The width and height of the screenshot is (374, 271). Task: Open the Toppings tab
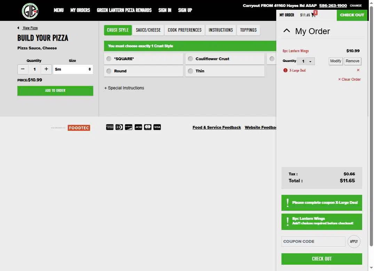[248, 30]
